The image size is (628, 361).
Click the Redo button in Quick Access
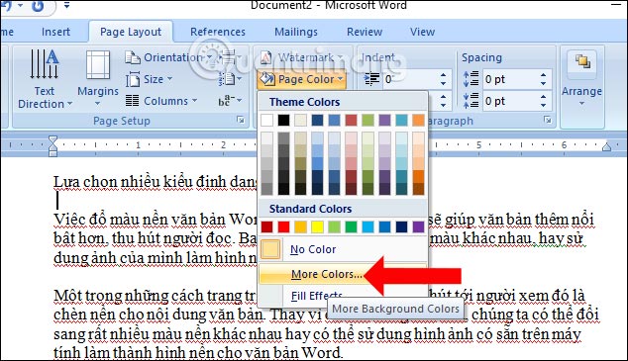[38, 6]
